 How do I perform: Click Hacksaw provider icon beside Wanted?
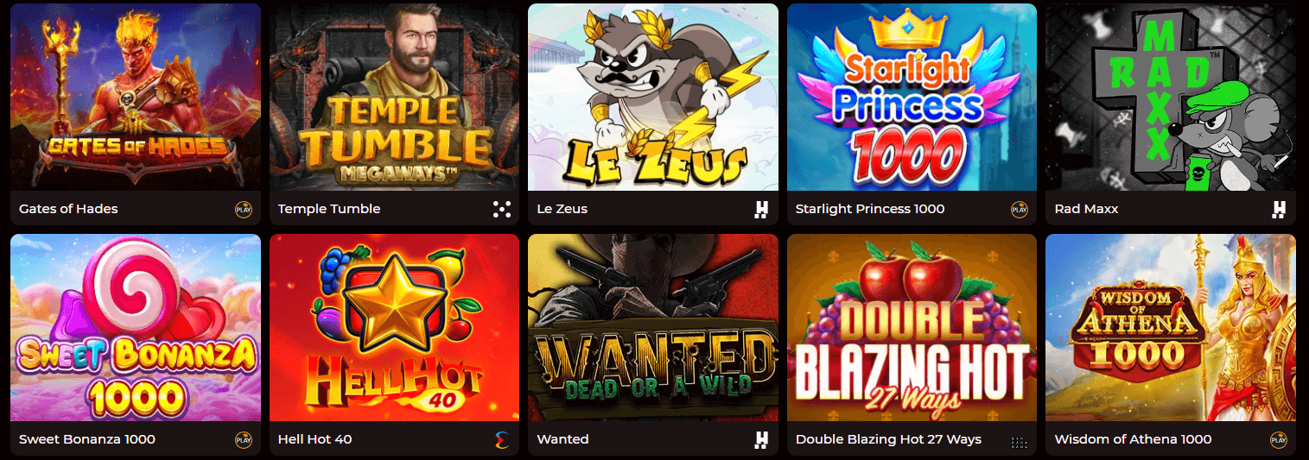(761, 440)
